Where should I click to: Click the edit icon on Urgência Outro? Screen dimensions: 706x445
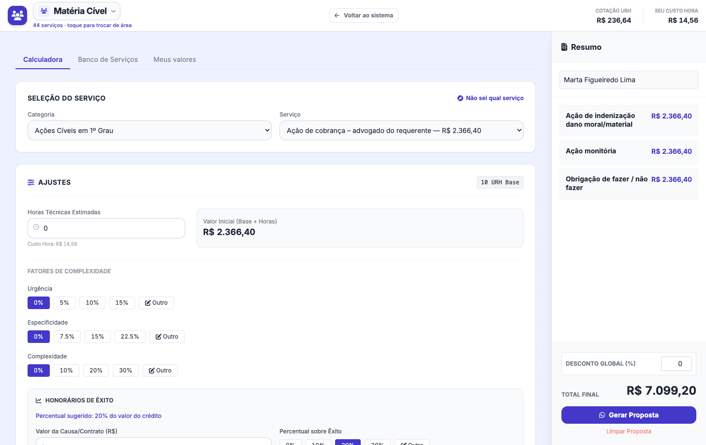pos(148,303)
